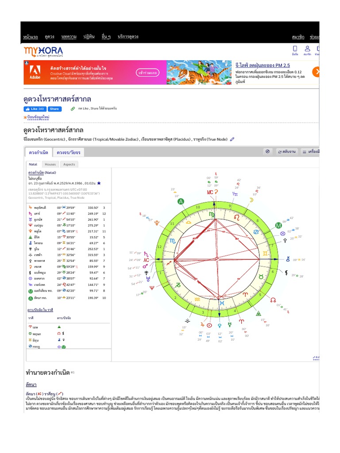
Task: Open the member profile icon
Action: coord(307,49)
